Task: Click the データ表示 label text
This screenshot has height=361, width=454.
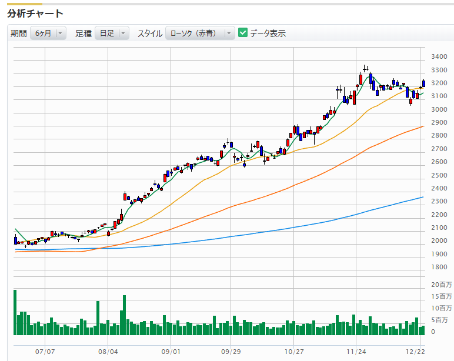Action: pyautogui.click(x=268, y=34)
